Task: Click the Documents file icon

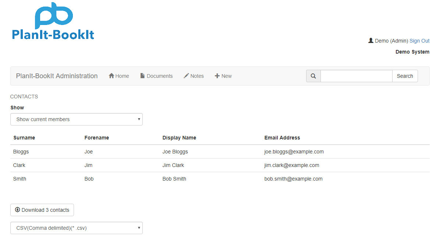Action: point(142,76)
